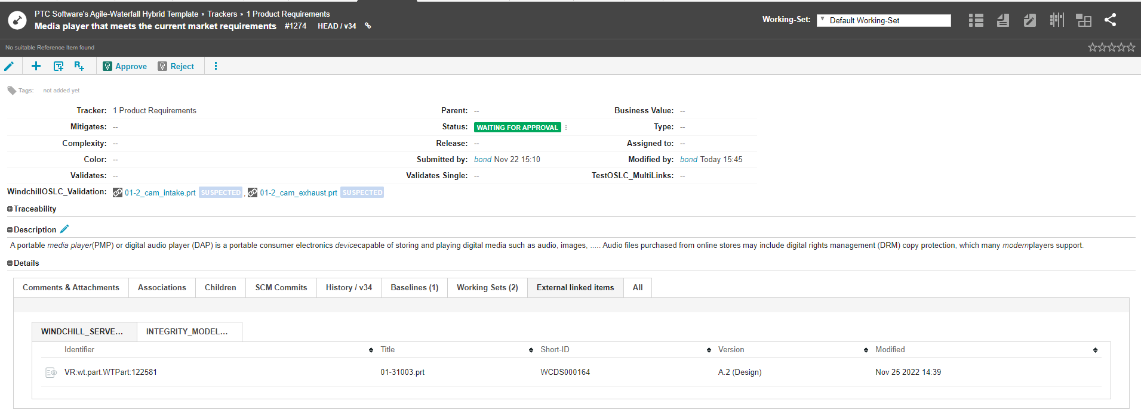Open the document view icon in the header

point(1003,20)
